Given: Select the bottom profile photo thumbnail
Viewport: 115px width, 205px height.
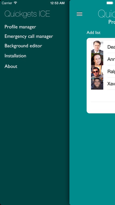Looking at the screenshot, I should click(97, 84).
